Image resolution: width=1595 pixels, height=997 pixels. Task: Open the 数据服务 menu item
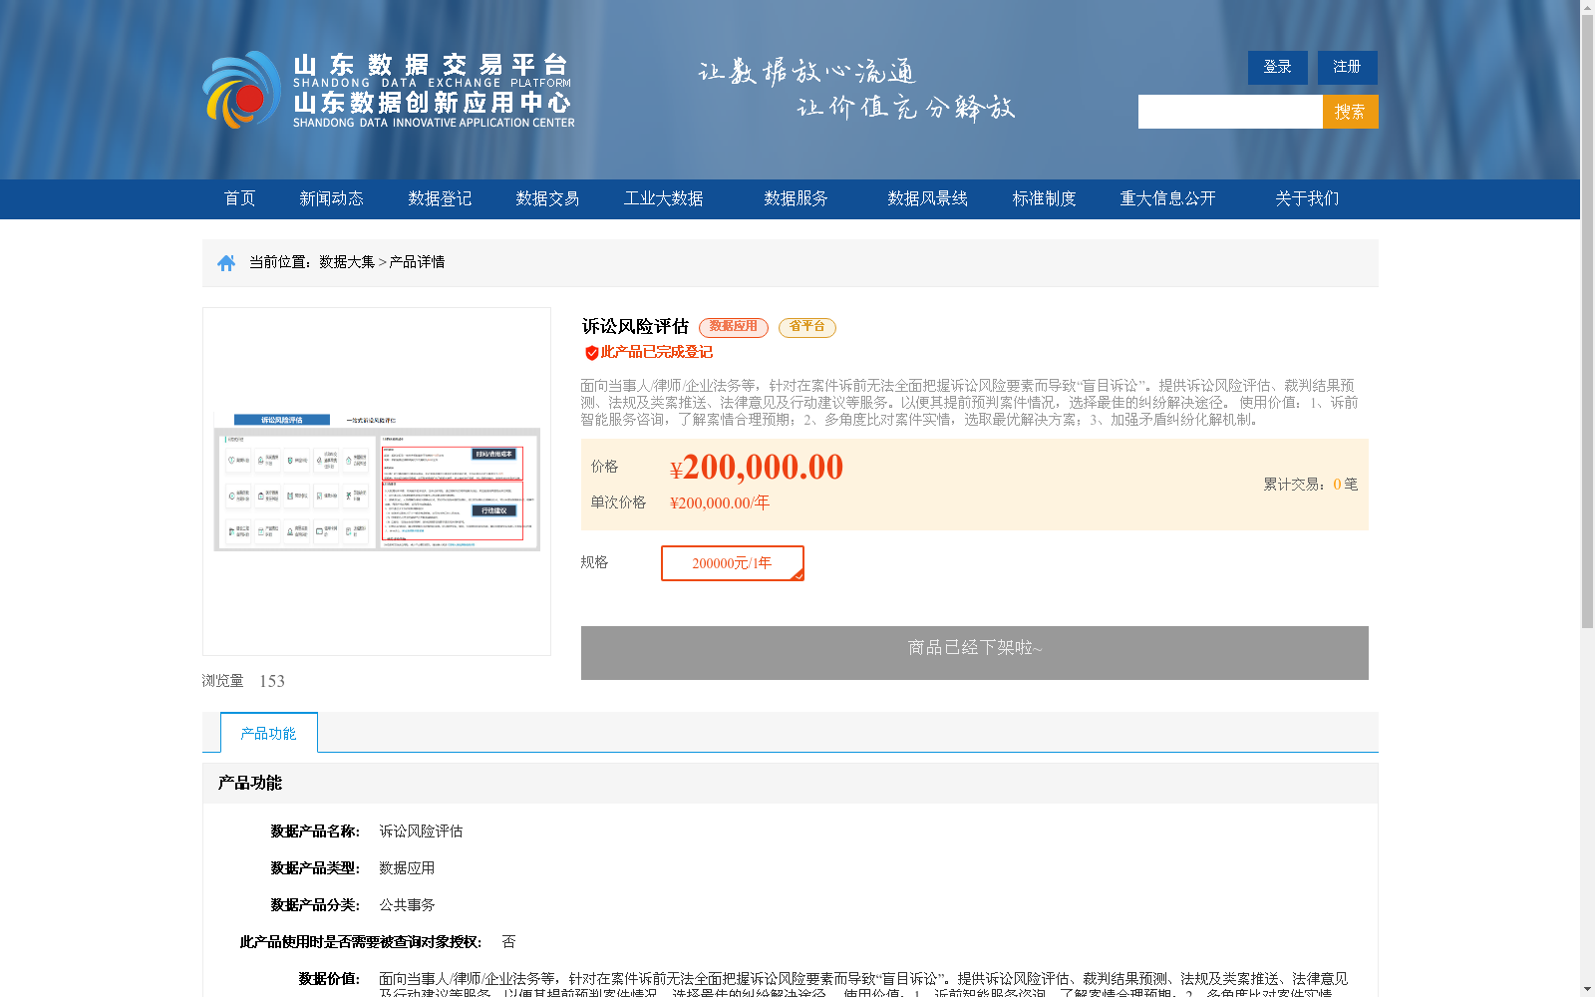pyautogui.click(x=796, y=198)
